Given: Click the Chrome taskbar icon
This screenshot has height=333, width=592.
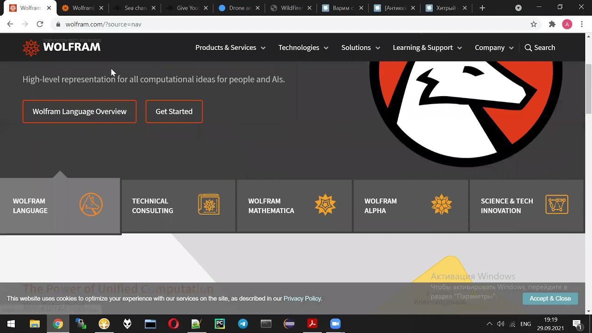Looking at the screenshot, I should point(58,324).
